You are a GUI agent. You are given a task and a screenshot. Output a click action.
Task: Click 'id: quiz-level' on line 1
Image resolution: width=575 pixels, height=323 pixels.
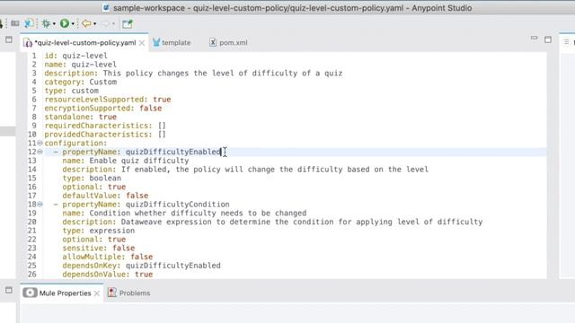pos(75,56)
